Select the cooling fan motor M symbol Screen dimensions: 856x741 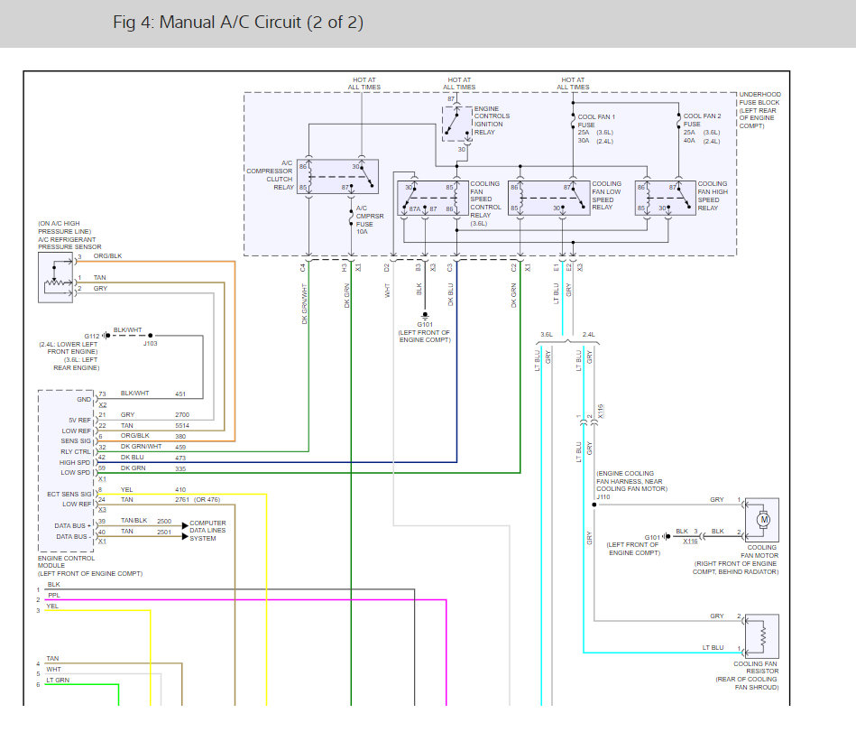[763, 520]
